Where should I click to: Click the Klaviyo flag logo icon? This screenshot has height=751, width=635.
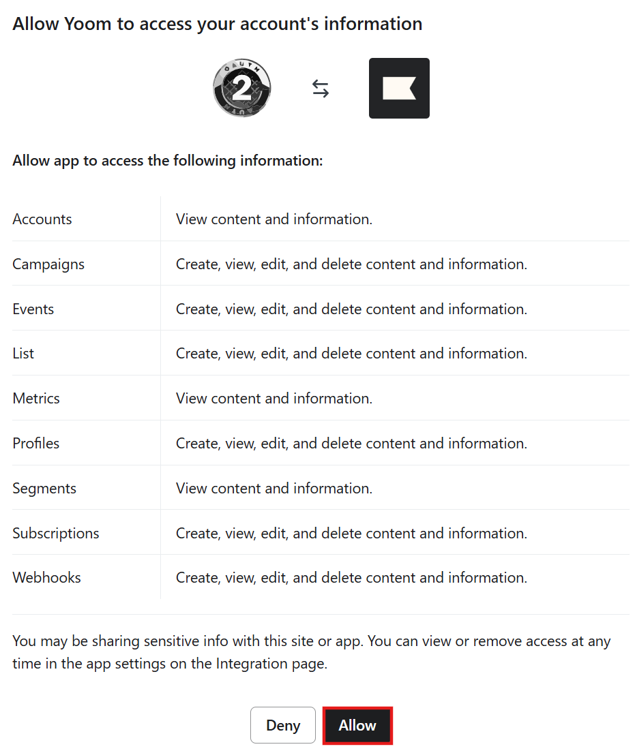[x=399, y=89]
